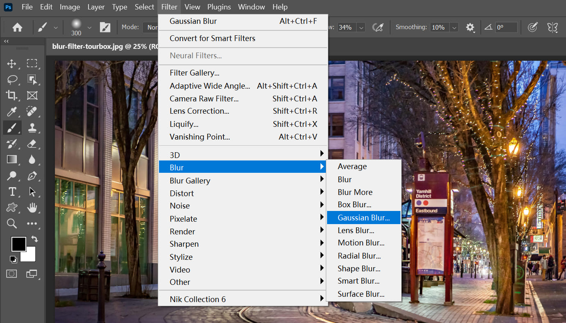Expand the Sharpen submenu

pyautogui.click(x=243, y=244)
